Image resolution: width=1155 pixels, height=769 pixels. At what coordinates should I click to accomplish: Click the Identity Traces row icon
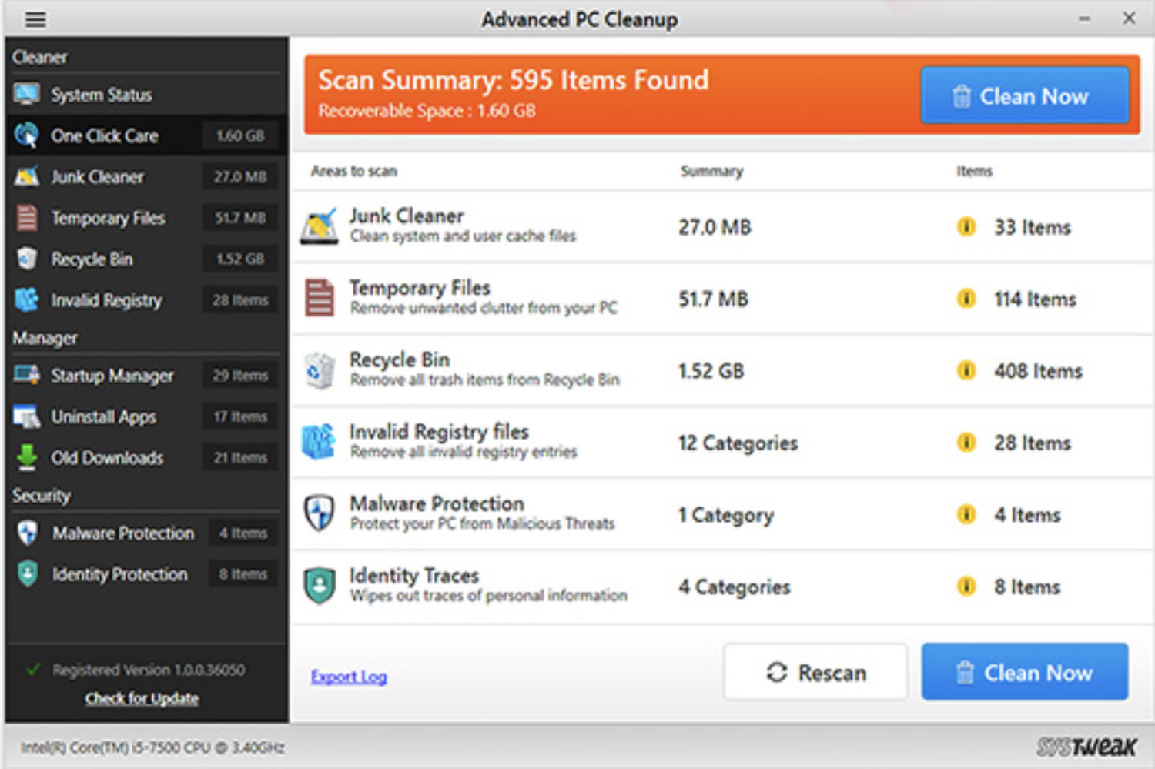tap(319, 585)
